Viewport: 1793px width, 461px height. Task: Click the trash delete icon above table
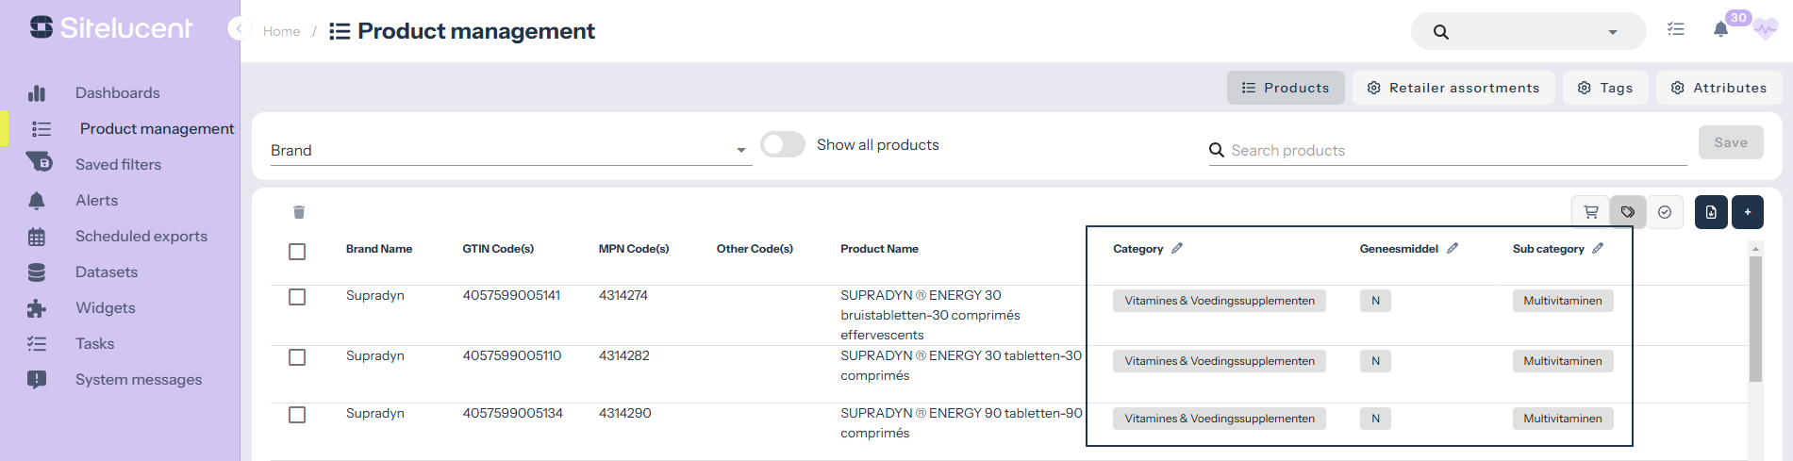pyautogui.click(x=299, y=212)
